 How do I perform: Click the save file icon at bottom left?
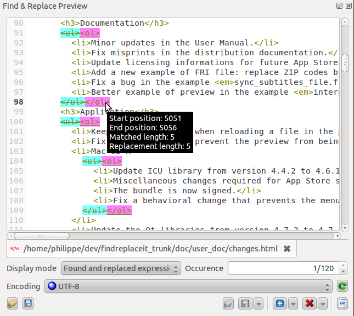point(28,303)
